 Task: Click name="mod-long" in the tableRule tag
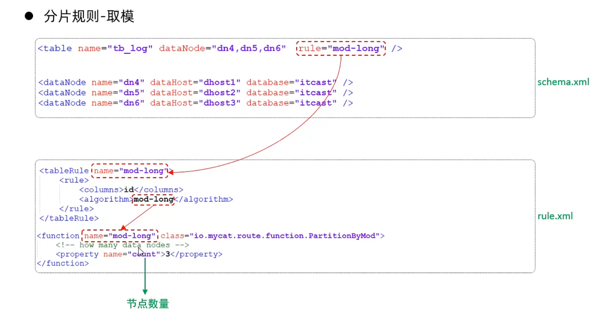(130, 171)
